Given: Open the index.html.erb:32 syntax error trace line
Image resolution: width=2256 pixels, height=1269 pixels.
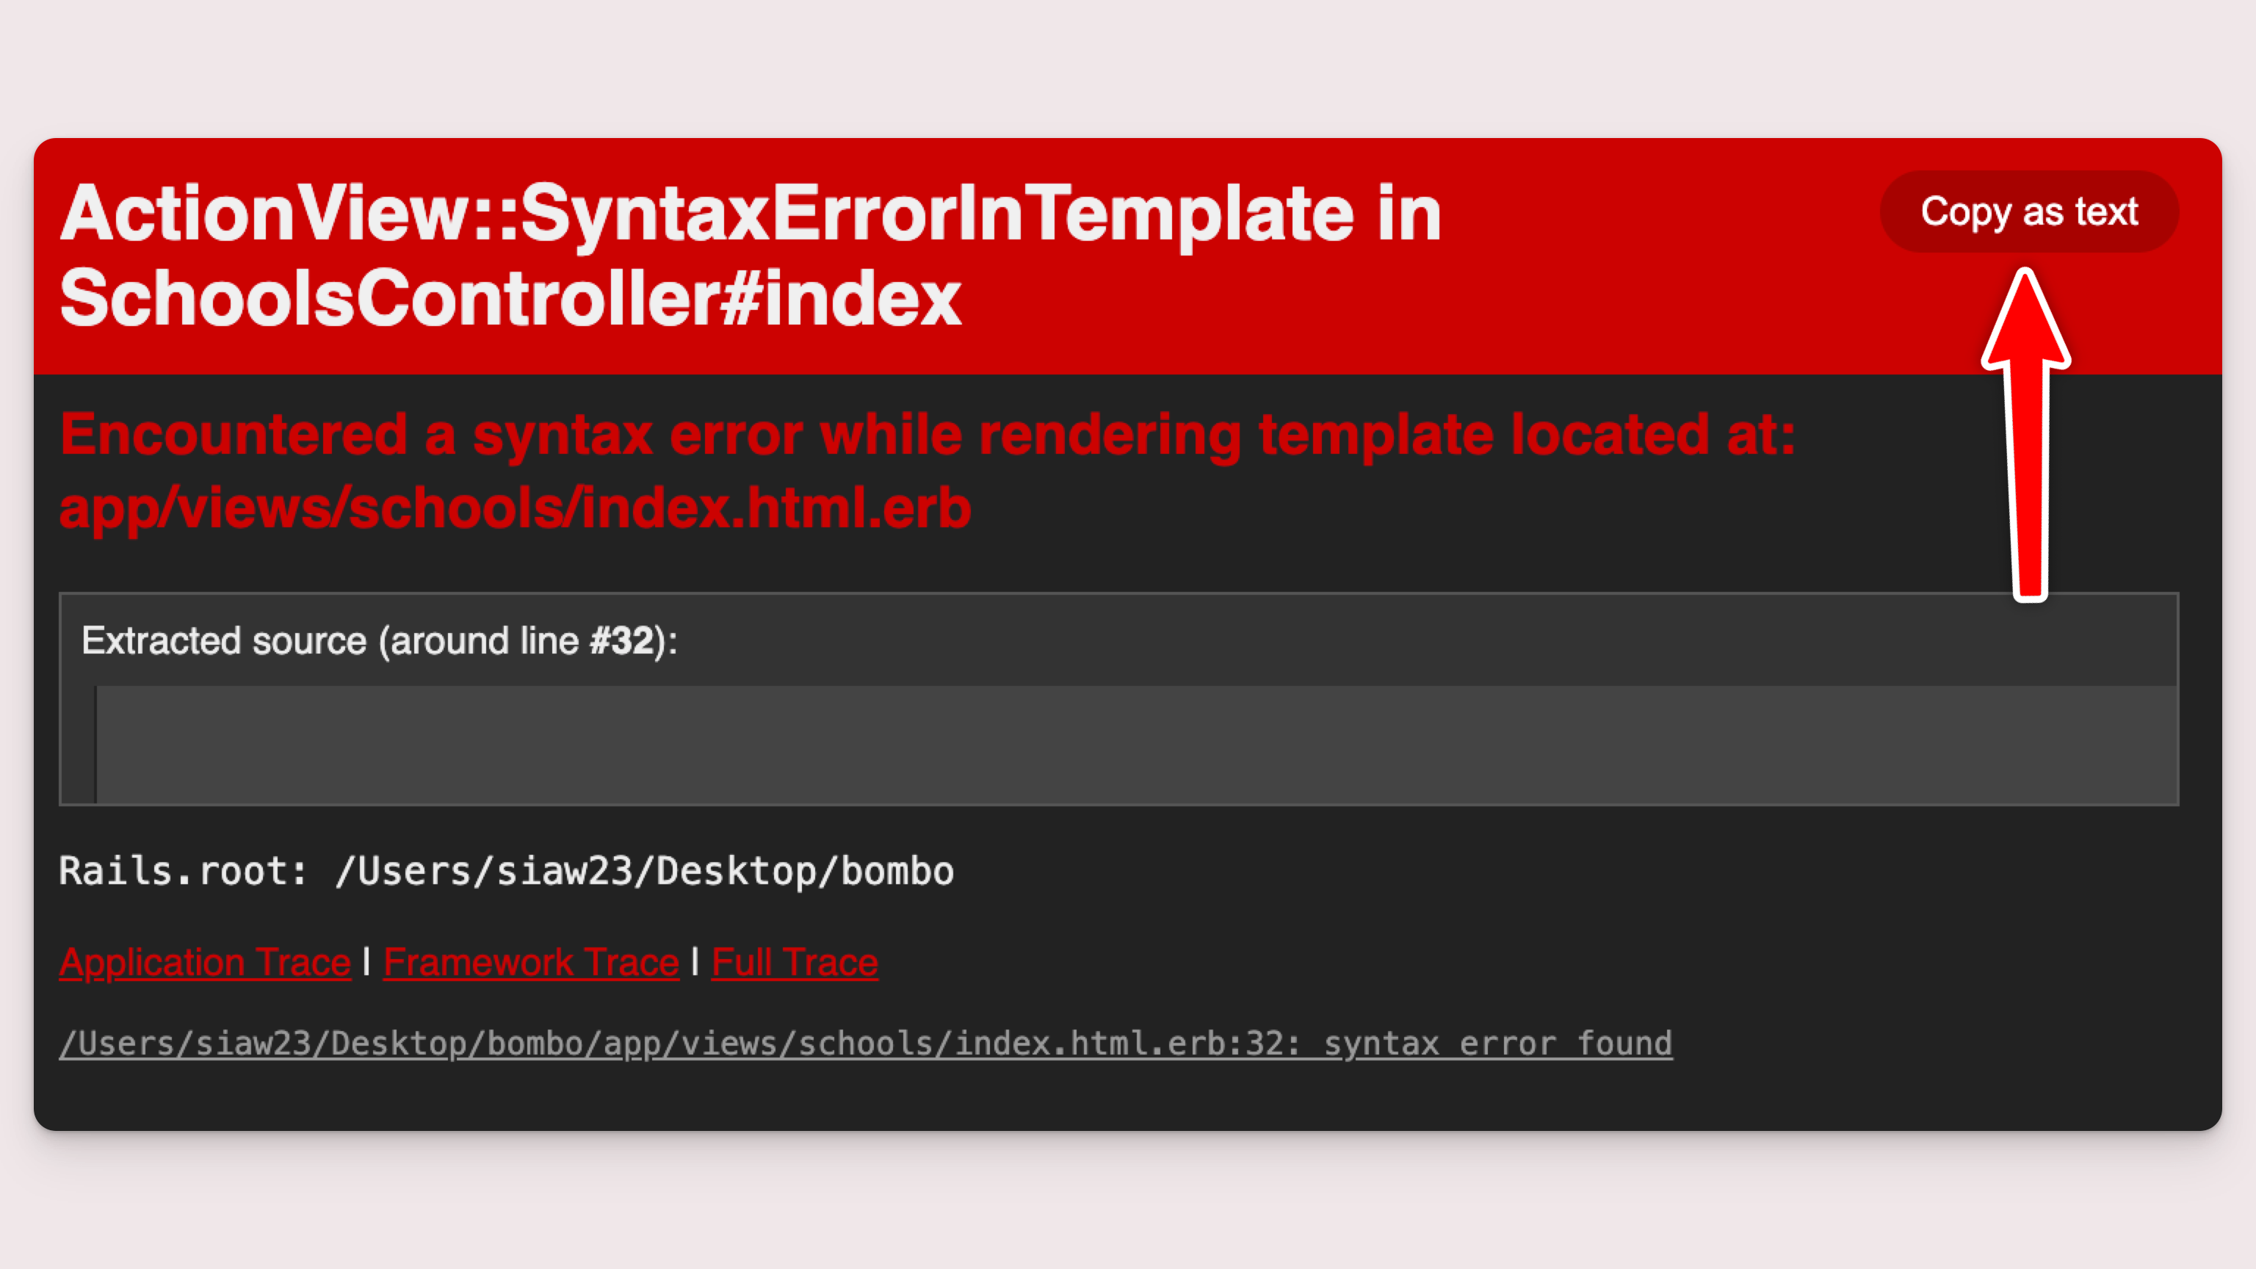Looking at the screenshot, I should tap(865, 1043).
